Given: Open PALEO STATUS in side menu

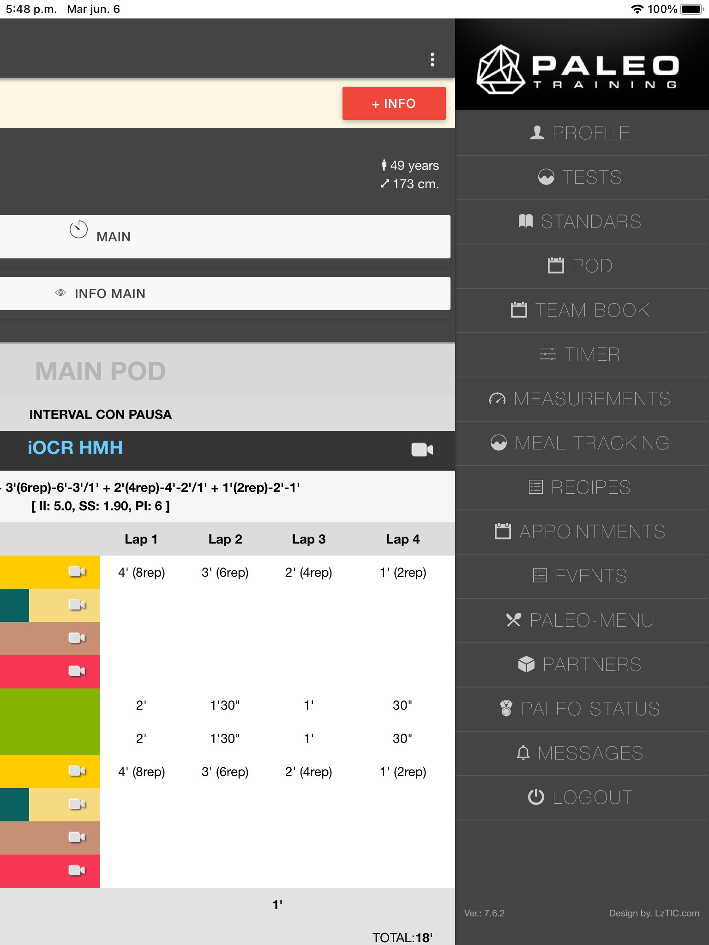Looking at the screenshot, I should 582,709.
